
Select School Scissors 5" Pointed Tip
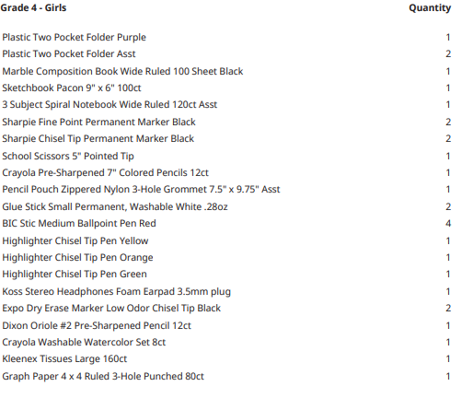click(x=68, y=157)
